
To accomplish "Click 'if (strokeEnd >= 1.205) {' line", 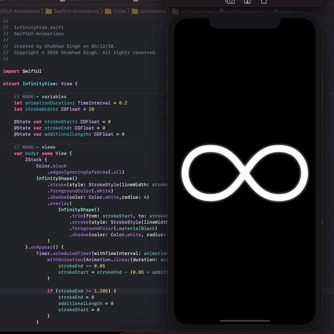I will [x=82, y=291].
